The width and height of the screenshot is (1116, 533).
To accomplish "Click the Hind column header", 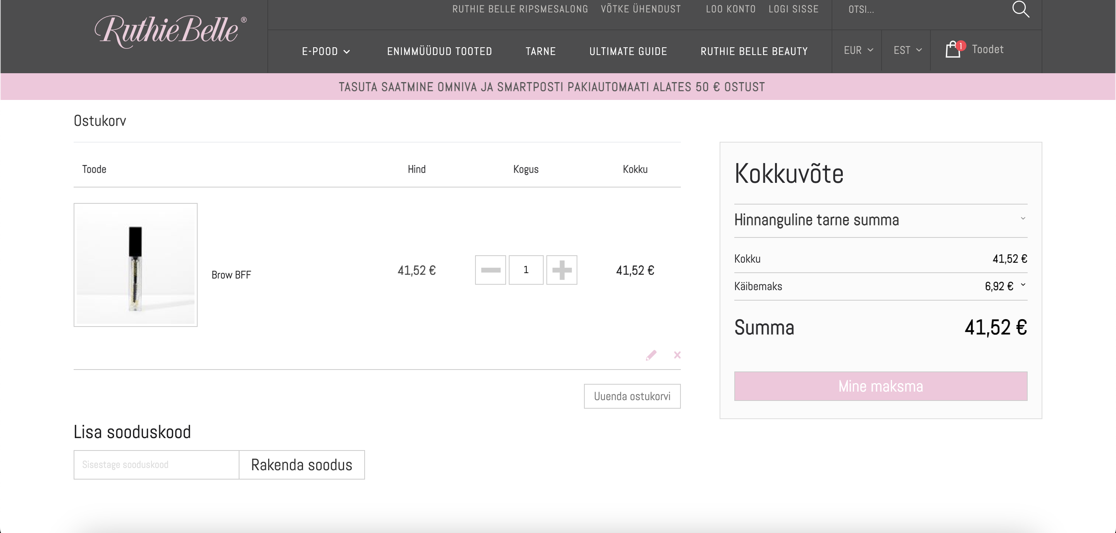I will pos(416,169).
